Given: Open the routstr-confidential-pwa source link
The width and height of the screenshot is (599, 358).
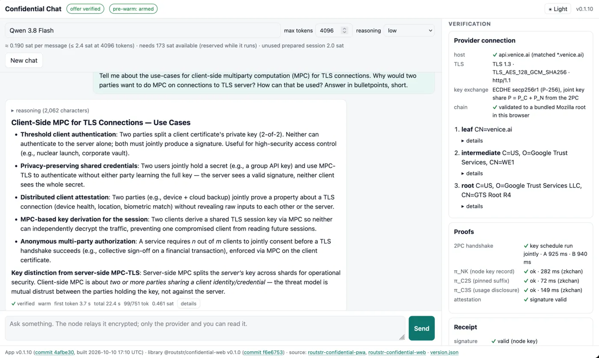Looking at the screenshot, I should (x=337, y=352).
